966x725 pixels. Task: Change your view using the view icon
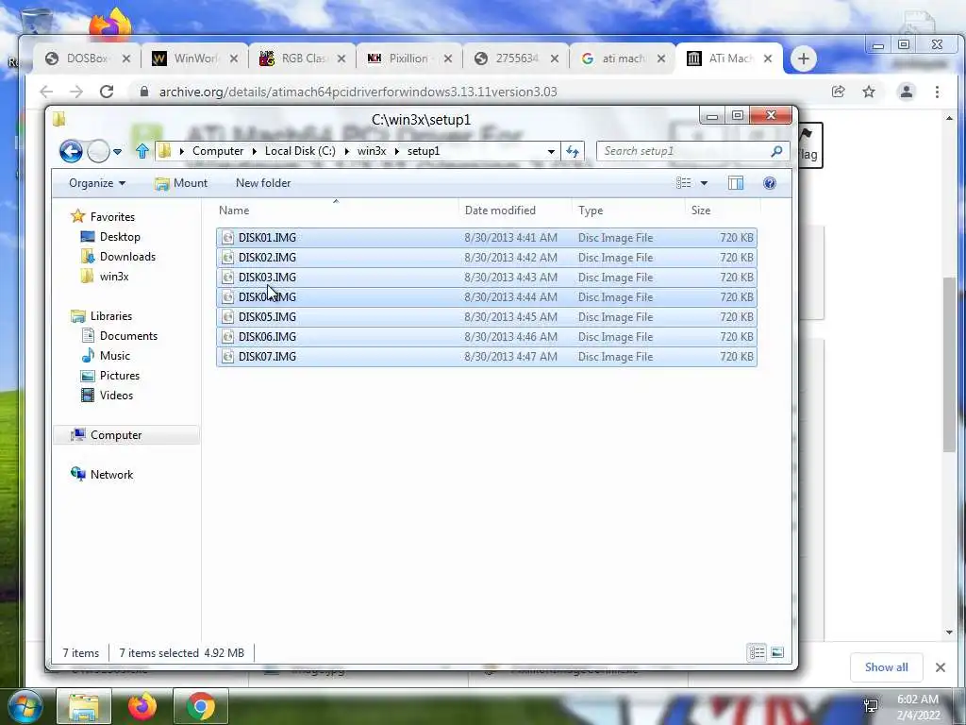(683, 183)
